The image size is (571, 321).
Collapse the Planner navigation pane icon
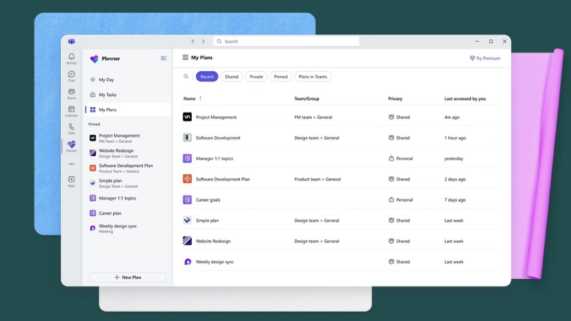(163, 58)
